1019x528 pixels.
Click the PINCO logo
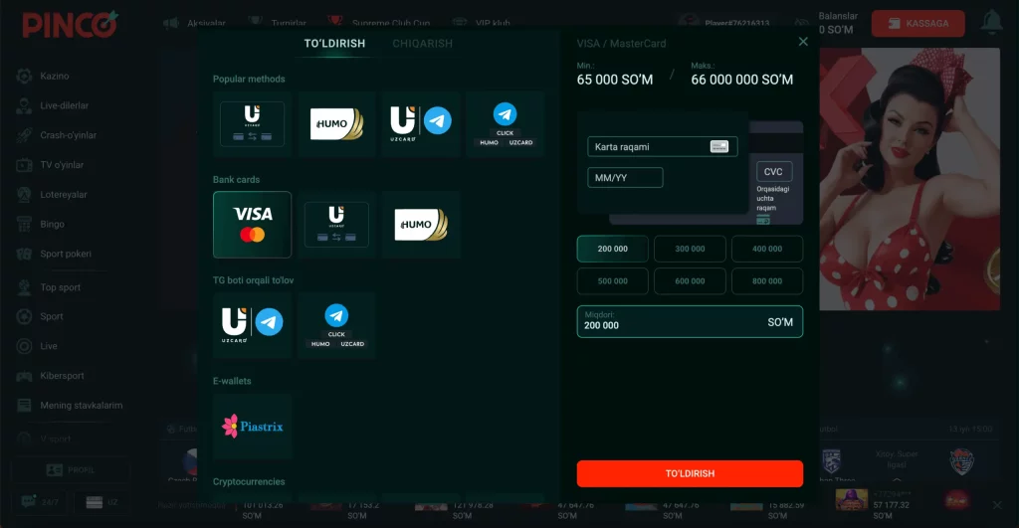click(x=71, y=24)
